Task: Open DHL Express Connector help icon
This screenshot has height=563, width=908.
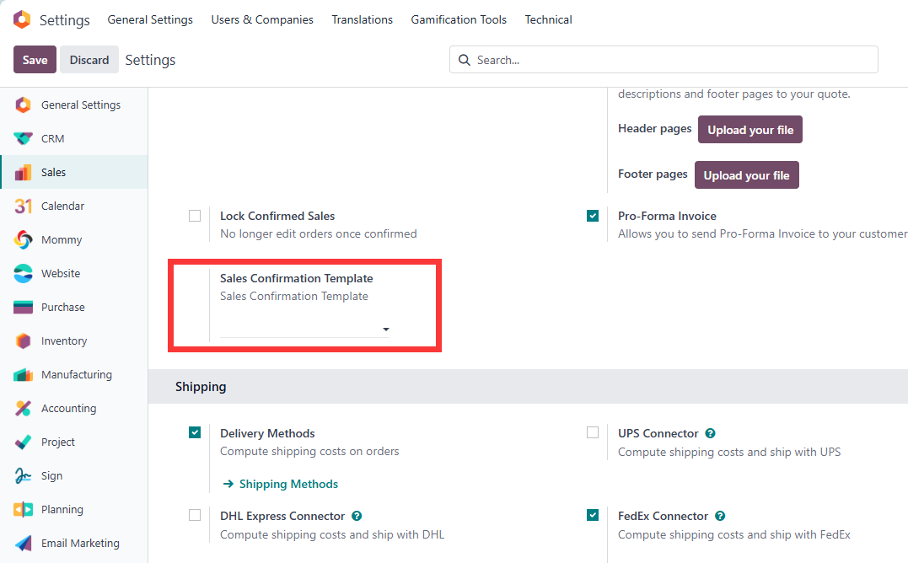Action: click(x=357, y=516)
